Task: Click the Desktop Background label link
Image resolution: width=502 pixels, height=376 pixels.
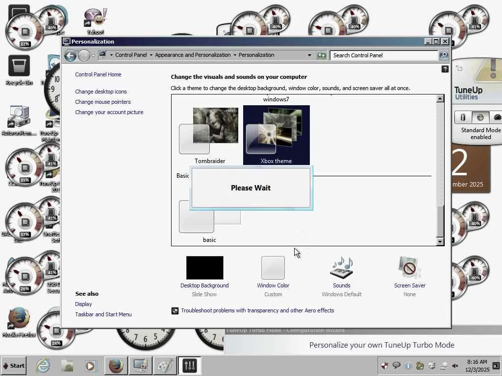Action: [x=204, y=285]
